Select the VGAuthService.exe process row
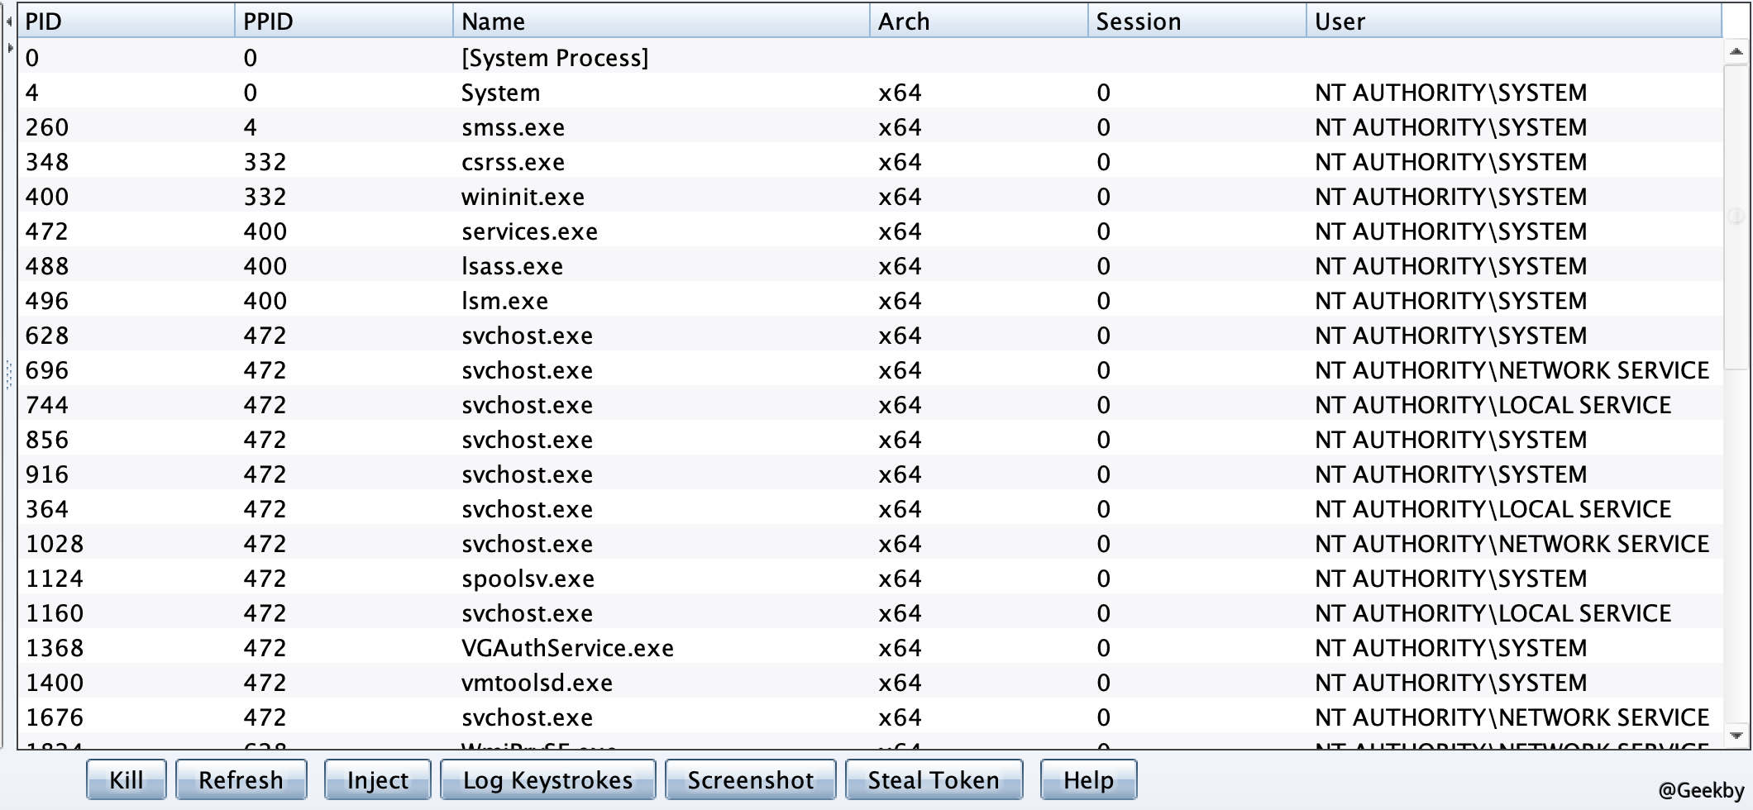Screen dimensions: 1753x810 point(567,648)
